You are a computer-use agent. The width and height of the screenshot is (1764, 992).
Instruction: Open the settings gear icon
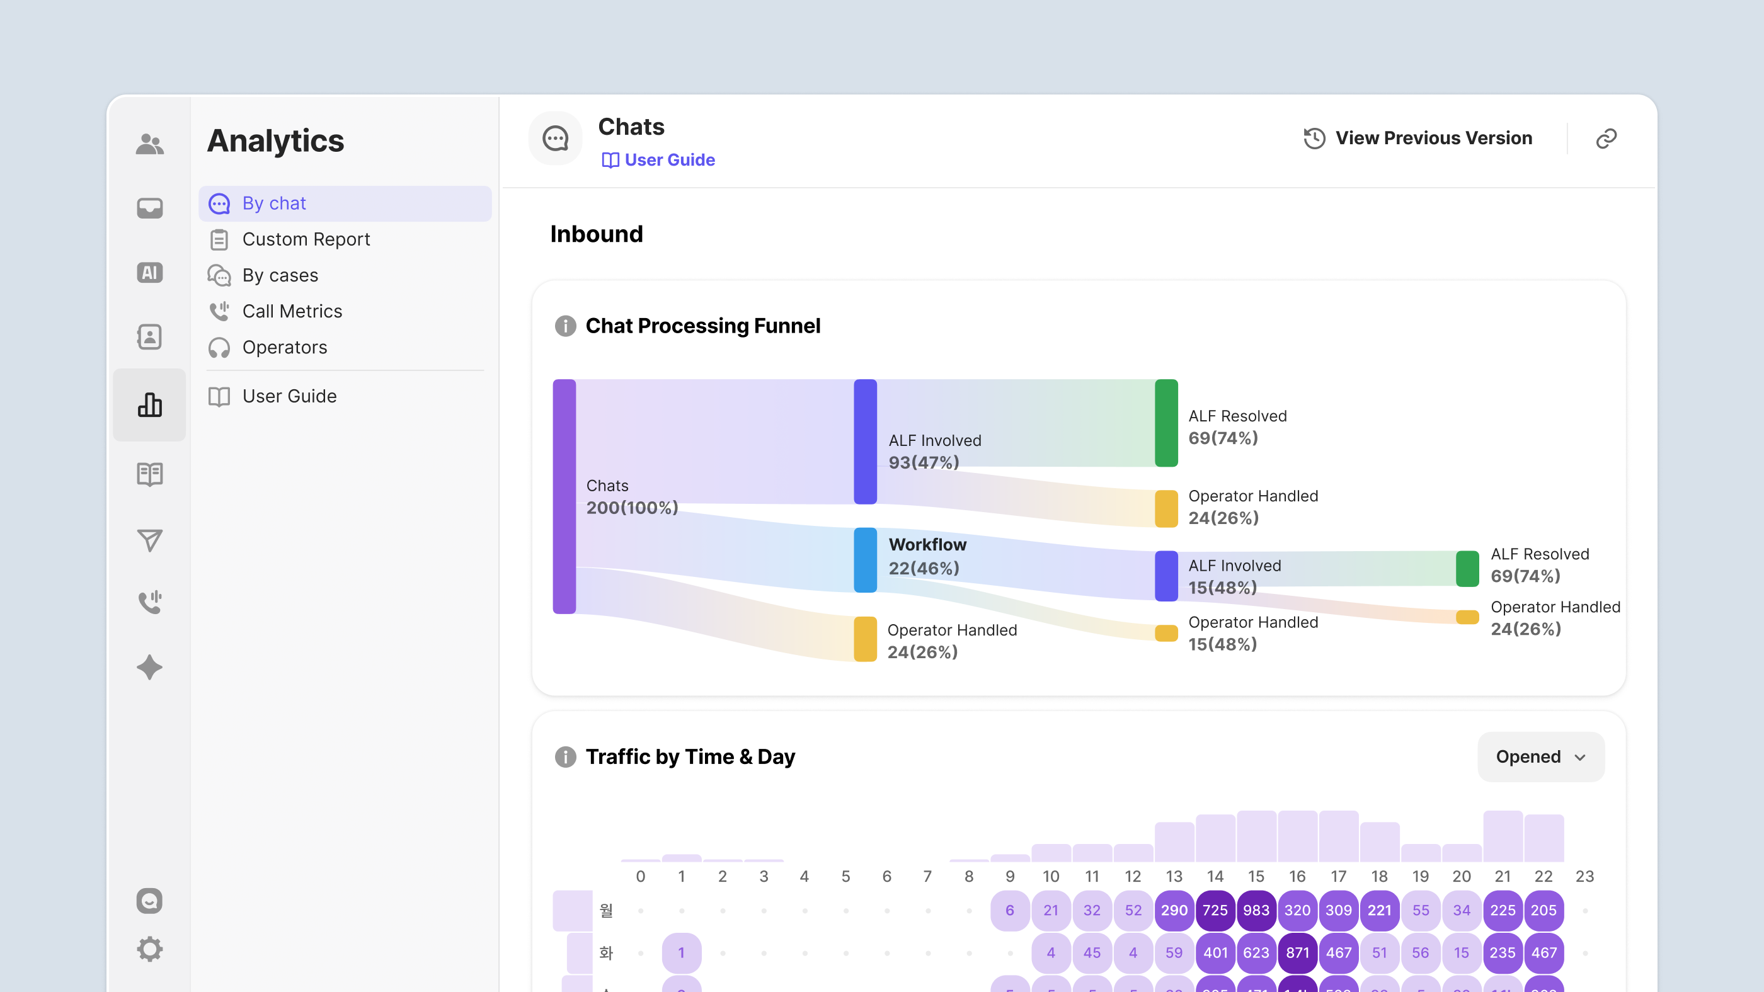tap(149, 949)
